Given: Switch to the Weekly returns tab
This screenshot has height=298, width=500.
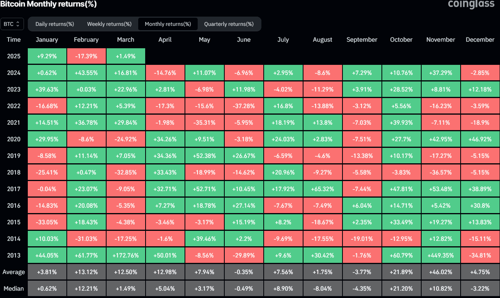Looking at the screenshot, I should (109, 24).
